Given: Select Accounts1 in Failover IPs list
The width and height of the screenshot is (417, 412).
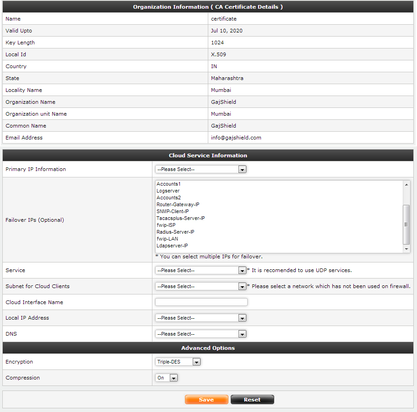Looking at the screenshot, I should pyautogui.click(x=168, y=184).
